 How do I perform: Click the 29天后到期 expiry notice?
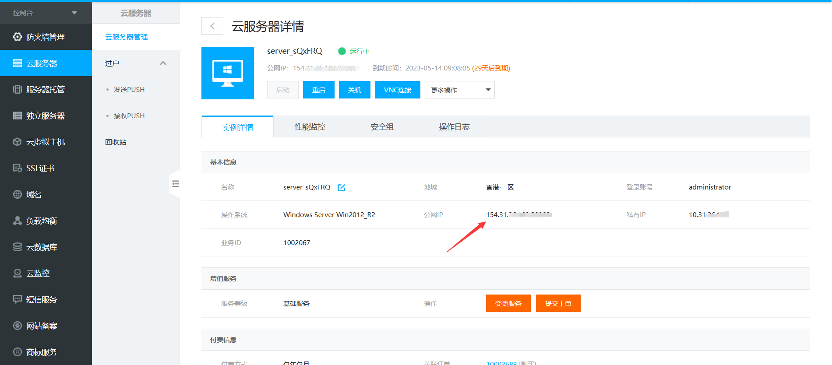point(491,68)
